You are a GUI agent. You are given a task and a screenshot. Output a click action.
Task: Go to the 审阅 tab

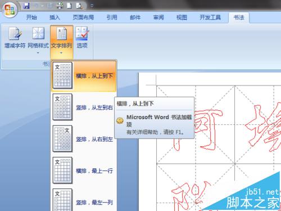click(158, 17)
